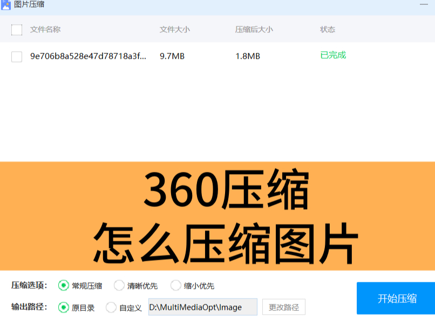Click the 文件名称 column header

pos(45,30)
